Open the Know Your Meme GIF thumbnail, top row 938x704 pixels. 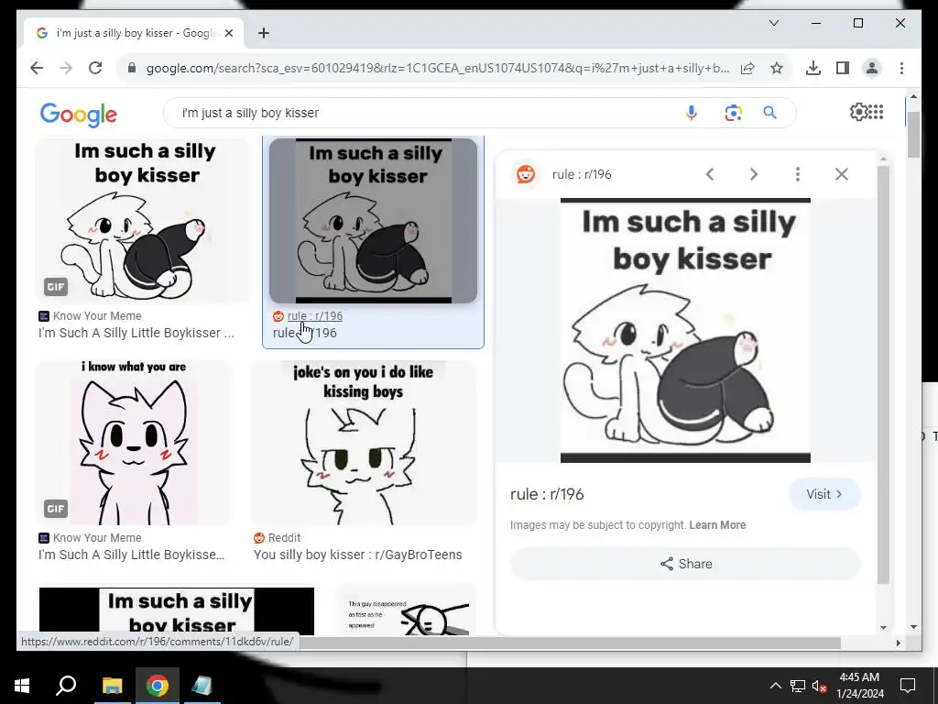coord(142,221)
